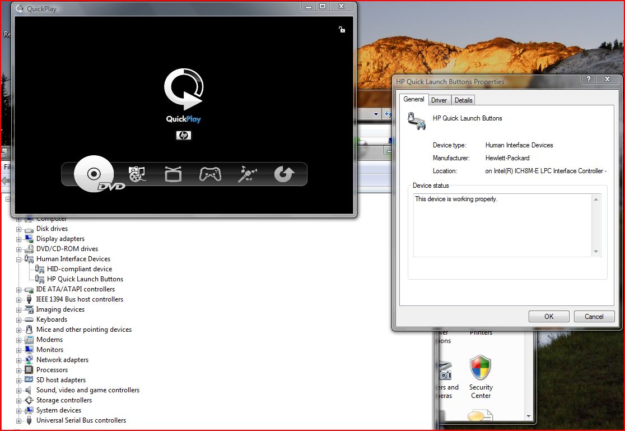
Task: Select the Storage controllers category
Action: [64, 400]
